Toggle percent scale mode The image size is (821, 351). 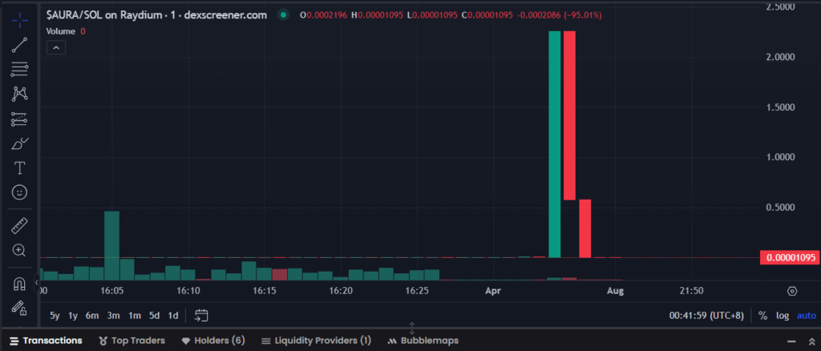tap(763, 316)
